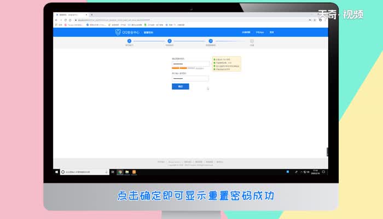This screenshot has width=383, height=219.
Task: Open the browser profile avatar icon
Action: point(321,20)
